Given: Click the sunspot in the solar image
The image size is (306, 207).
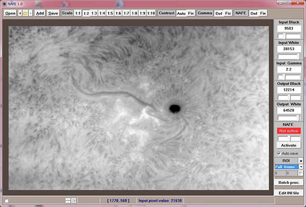Looking at the screenshot, I should point(174,108).
